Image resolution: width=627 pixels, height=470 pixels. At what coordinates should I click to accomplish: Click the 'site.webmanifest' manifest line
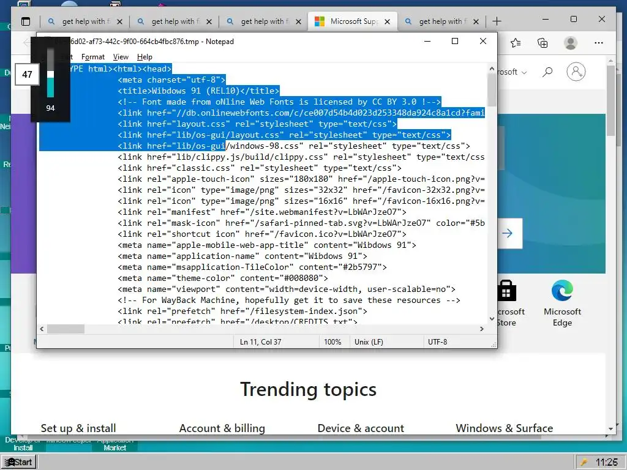point(262,212)
